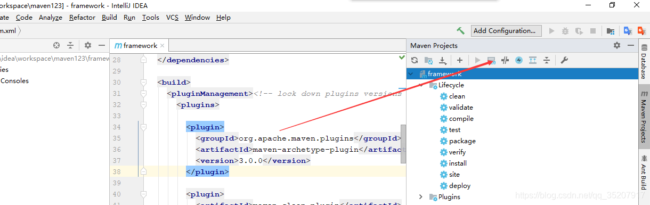The height and width of the screenshot is (205, 650).
Task: Fold plugin tag at line 34
Action: click(x=143, y=127)
